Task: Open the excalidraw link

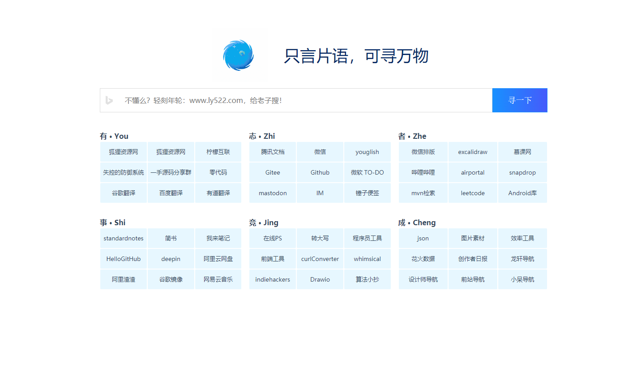Action: (472, 152)
